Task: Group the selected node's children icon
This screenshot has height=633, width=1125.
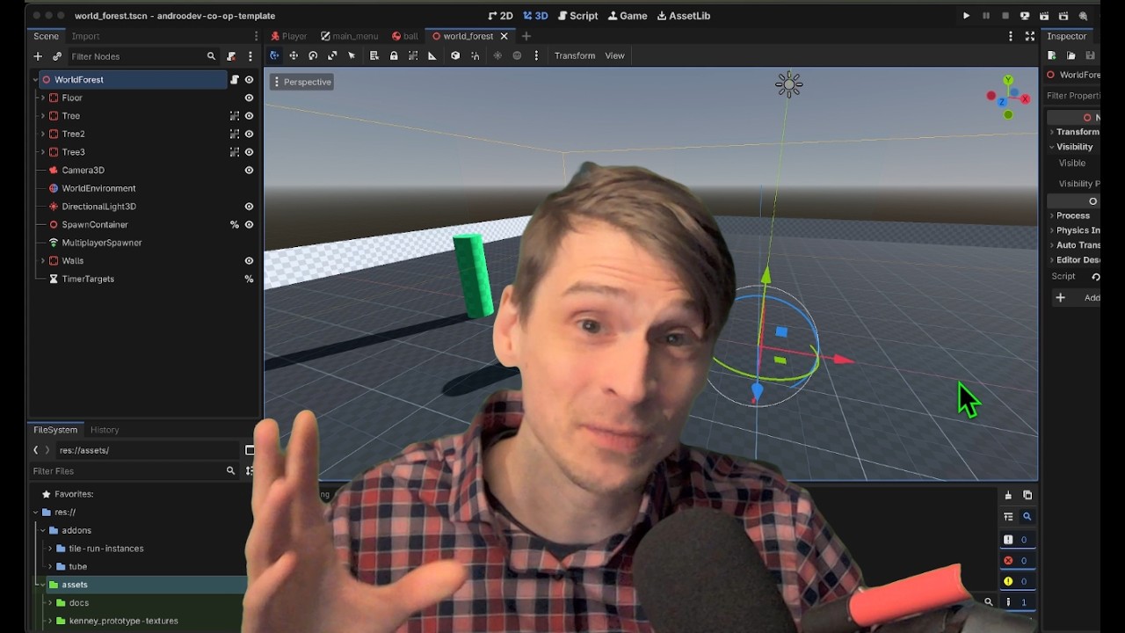Action: click(x=412, y=55)
